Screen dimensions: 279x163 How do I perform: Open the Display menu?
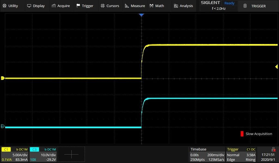[36, 6]
